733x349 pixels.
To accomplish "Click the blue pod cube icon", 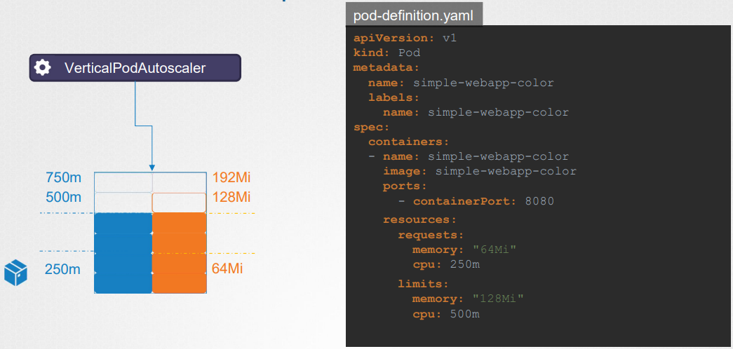I will pos(16,273).
